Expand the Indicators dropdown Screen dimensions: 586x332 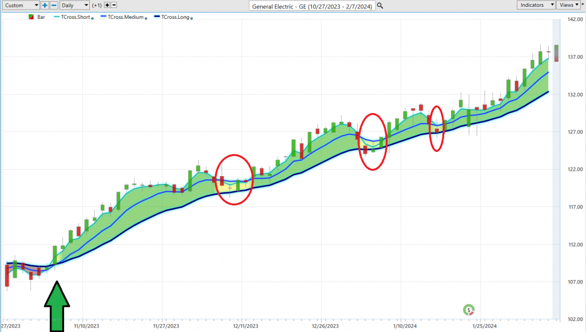[x=536, y=5]
